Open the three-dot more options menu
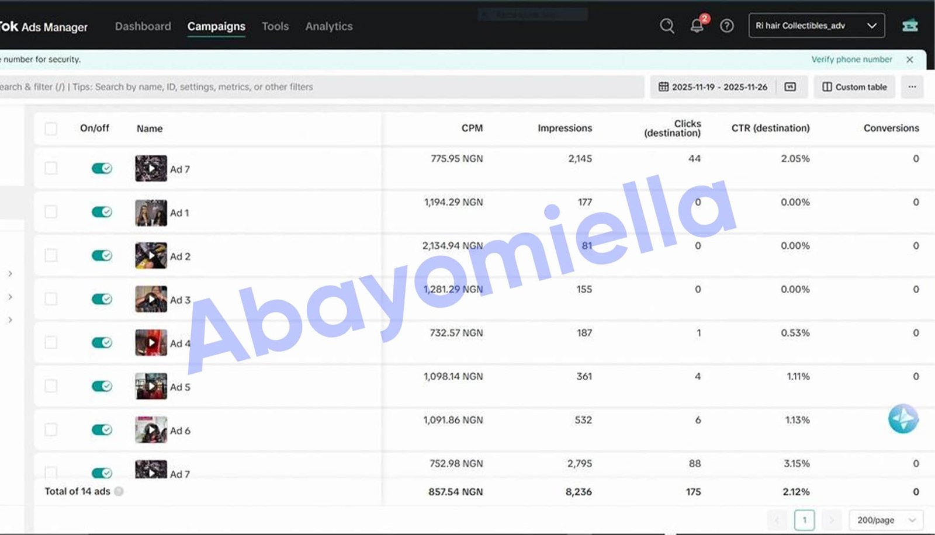The height and width of the screenshot is (535, 935). (x=912, y=87)
